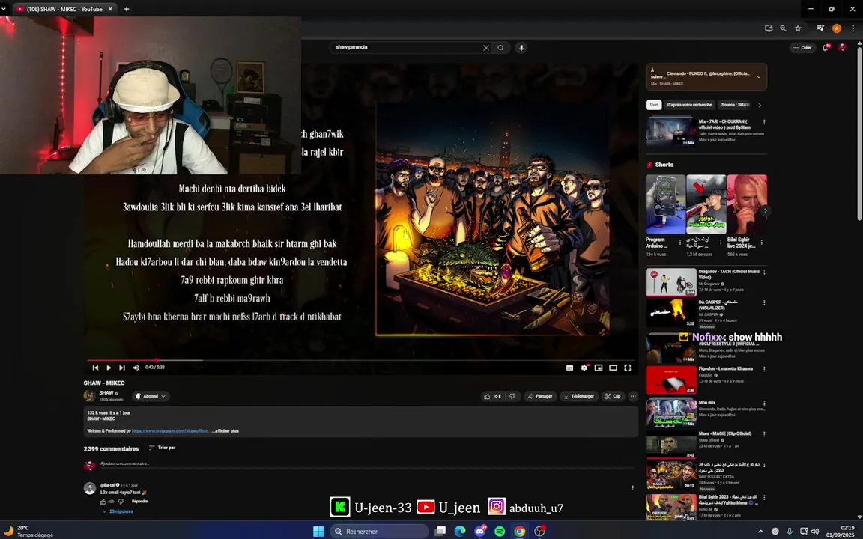This screenshot has height=539, width=863.
Task: Click the 'shaw paranoia' search field
Action: 408,48
